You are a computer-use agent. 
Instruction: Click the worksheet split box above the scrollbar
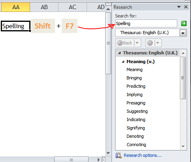(x=108, y=4)
